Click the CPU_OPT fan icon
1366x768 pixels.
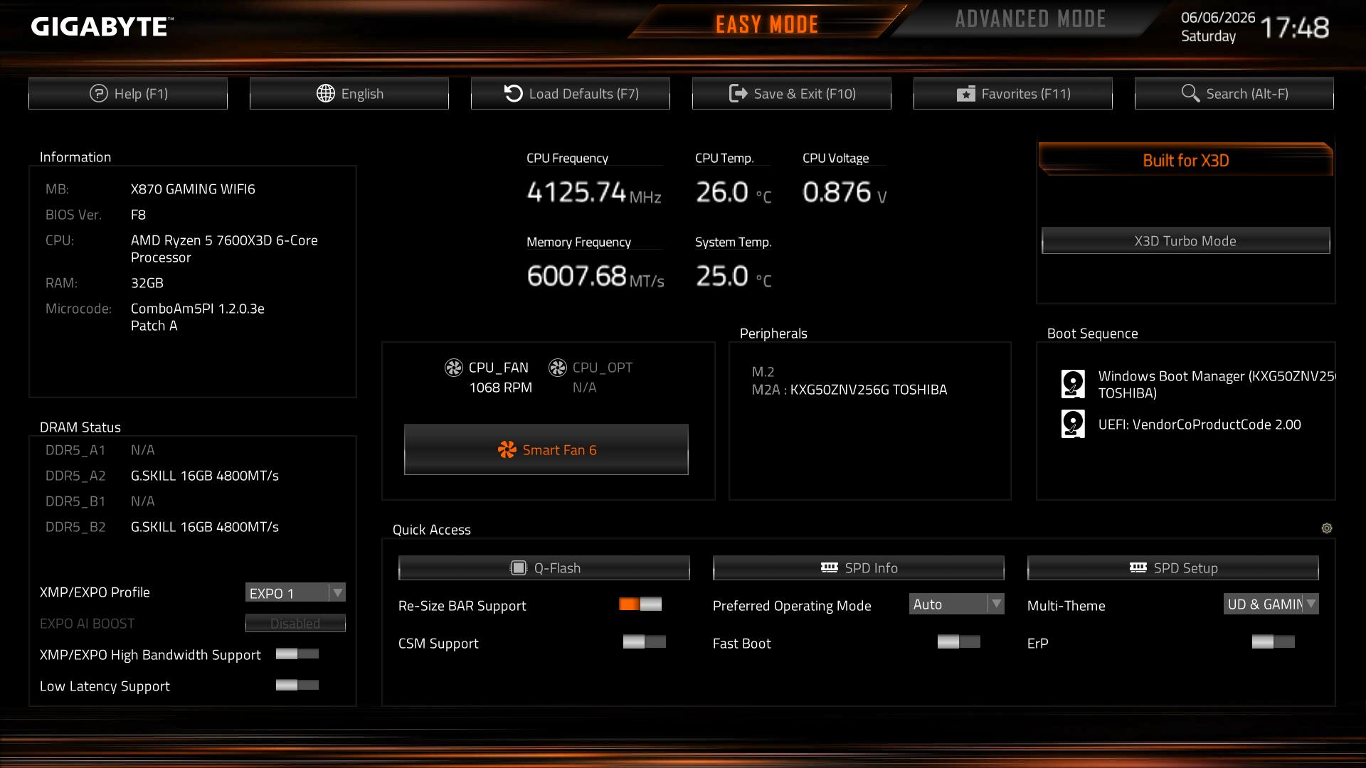(558, 368)
